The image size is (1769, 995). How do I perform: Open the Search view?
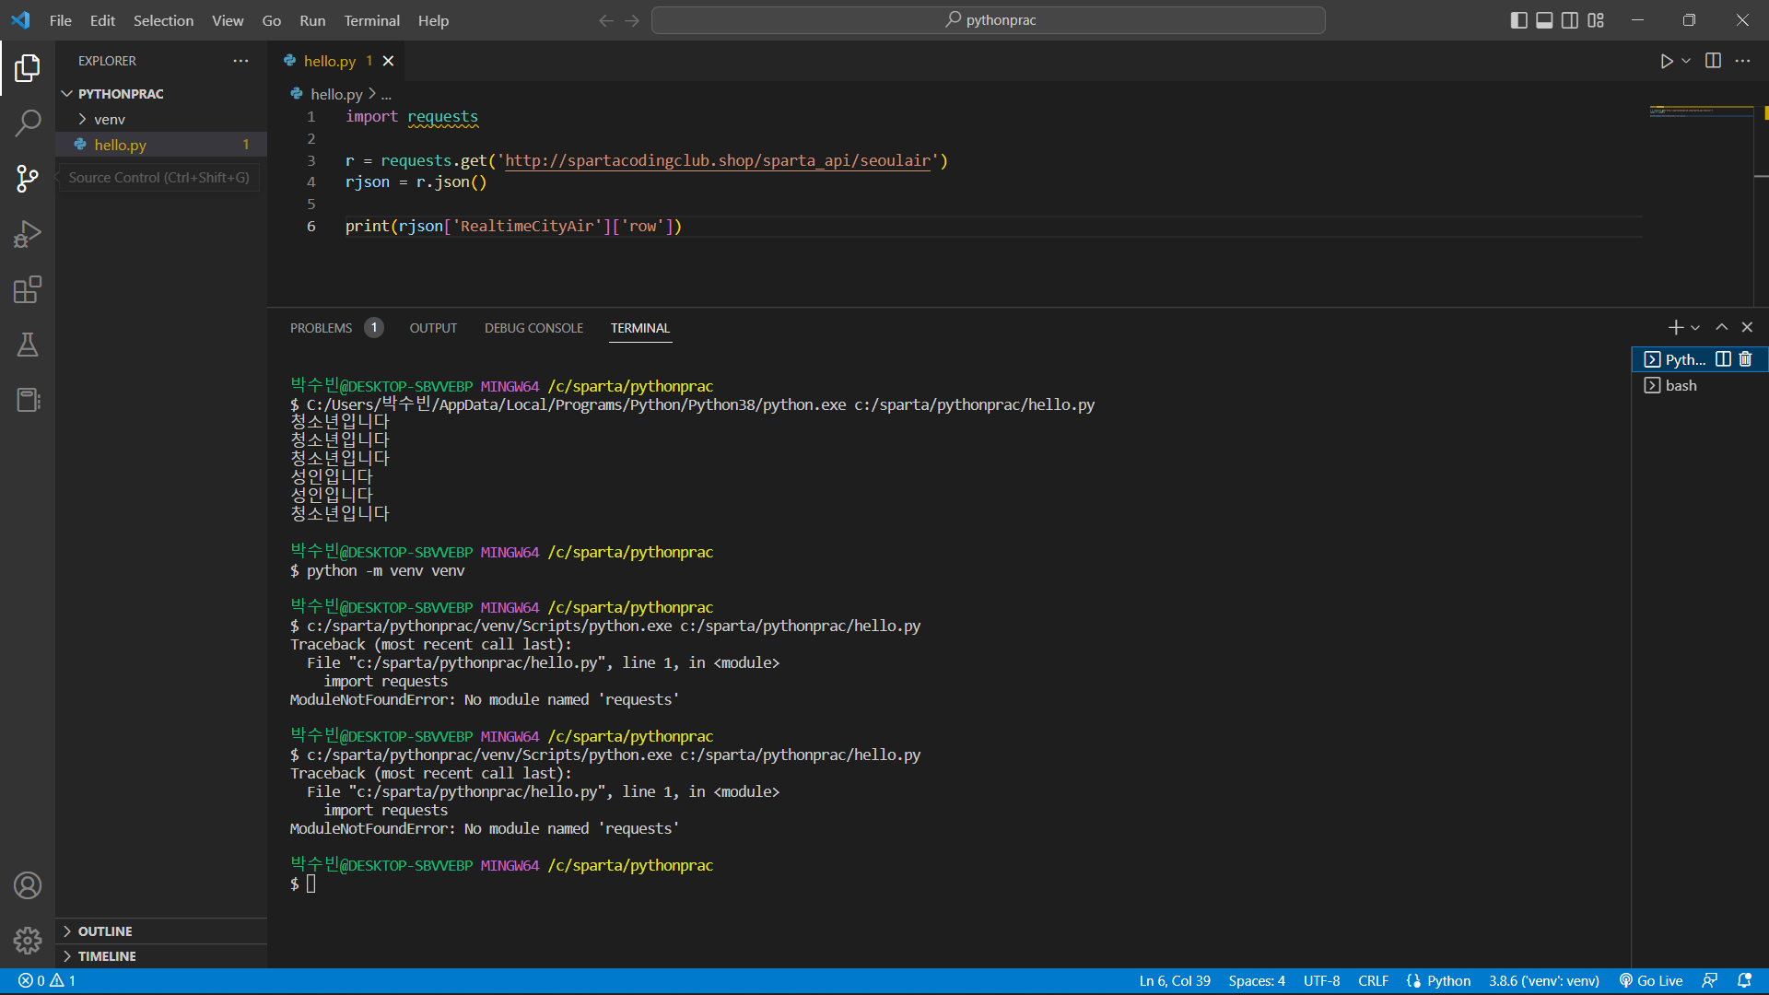pos(28,123)
